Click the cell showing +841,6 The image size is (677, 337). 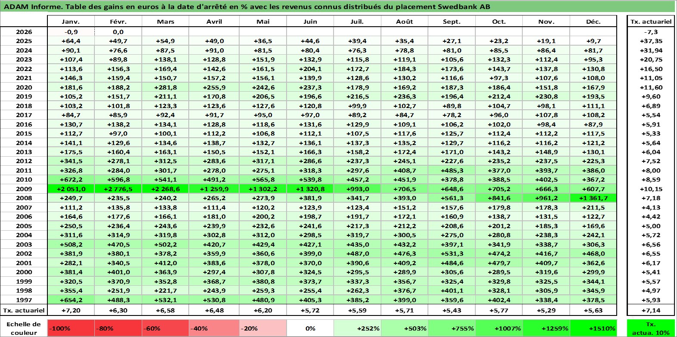(499, 198)
